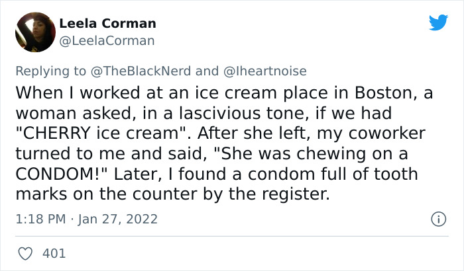Open Leela Corman's profile avatar
Screen dimensions: 464x271
34,32
